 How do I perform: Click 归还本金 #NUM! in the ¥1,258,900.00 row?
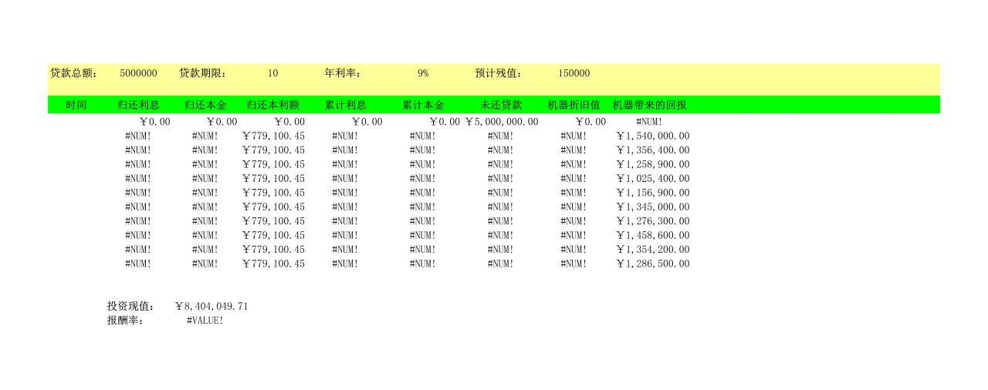pos(205,164)
